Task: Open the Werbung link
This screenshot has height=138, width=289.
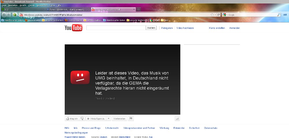Action: tap(164, 128)
